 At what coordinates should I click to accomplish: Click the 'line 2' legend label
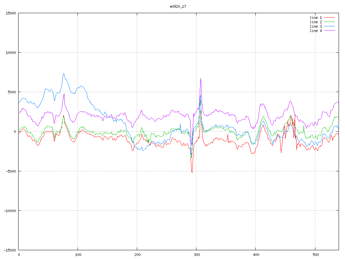point(316,22)
